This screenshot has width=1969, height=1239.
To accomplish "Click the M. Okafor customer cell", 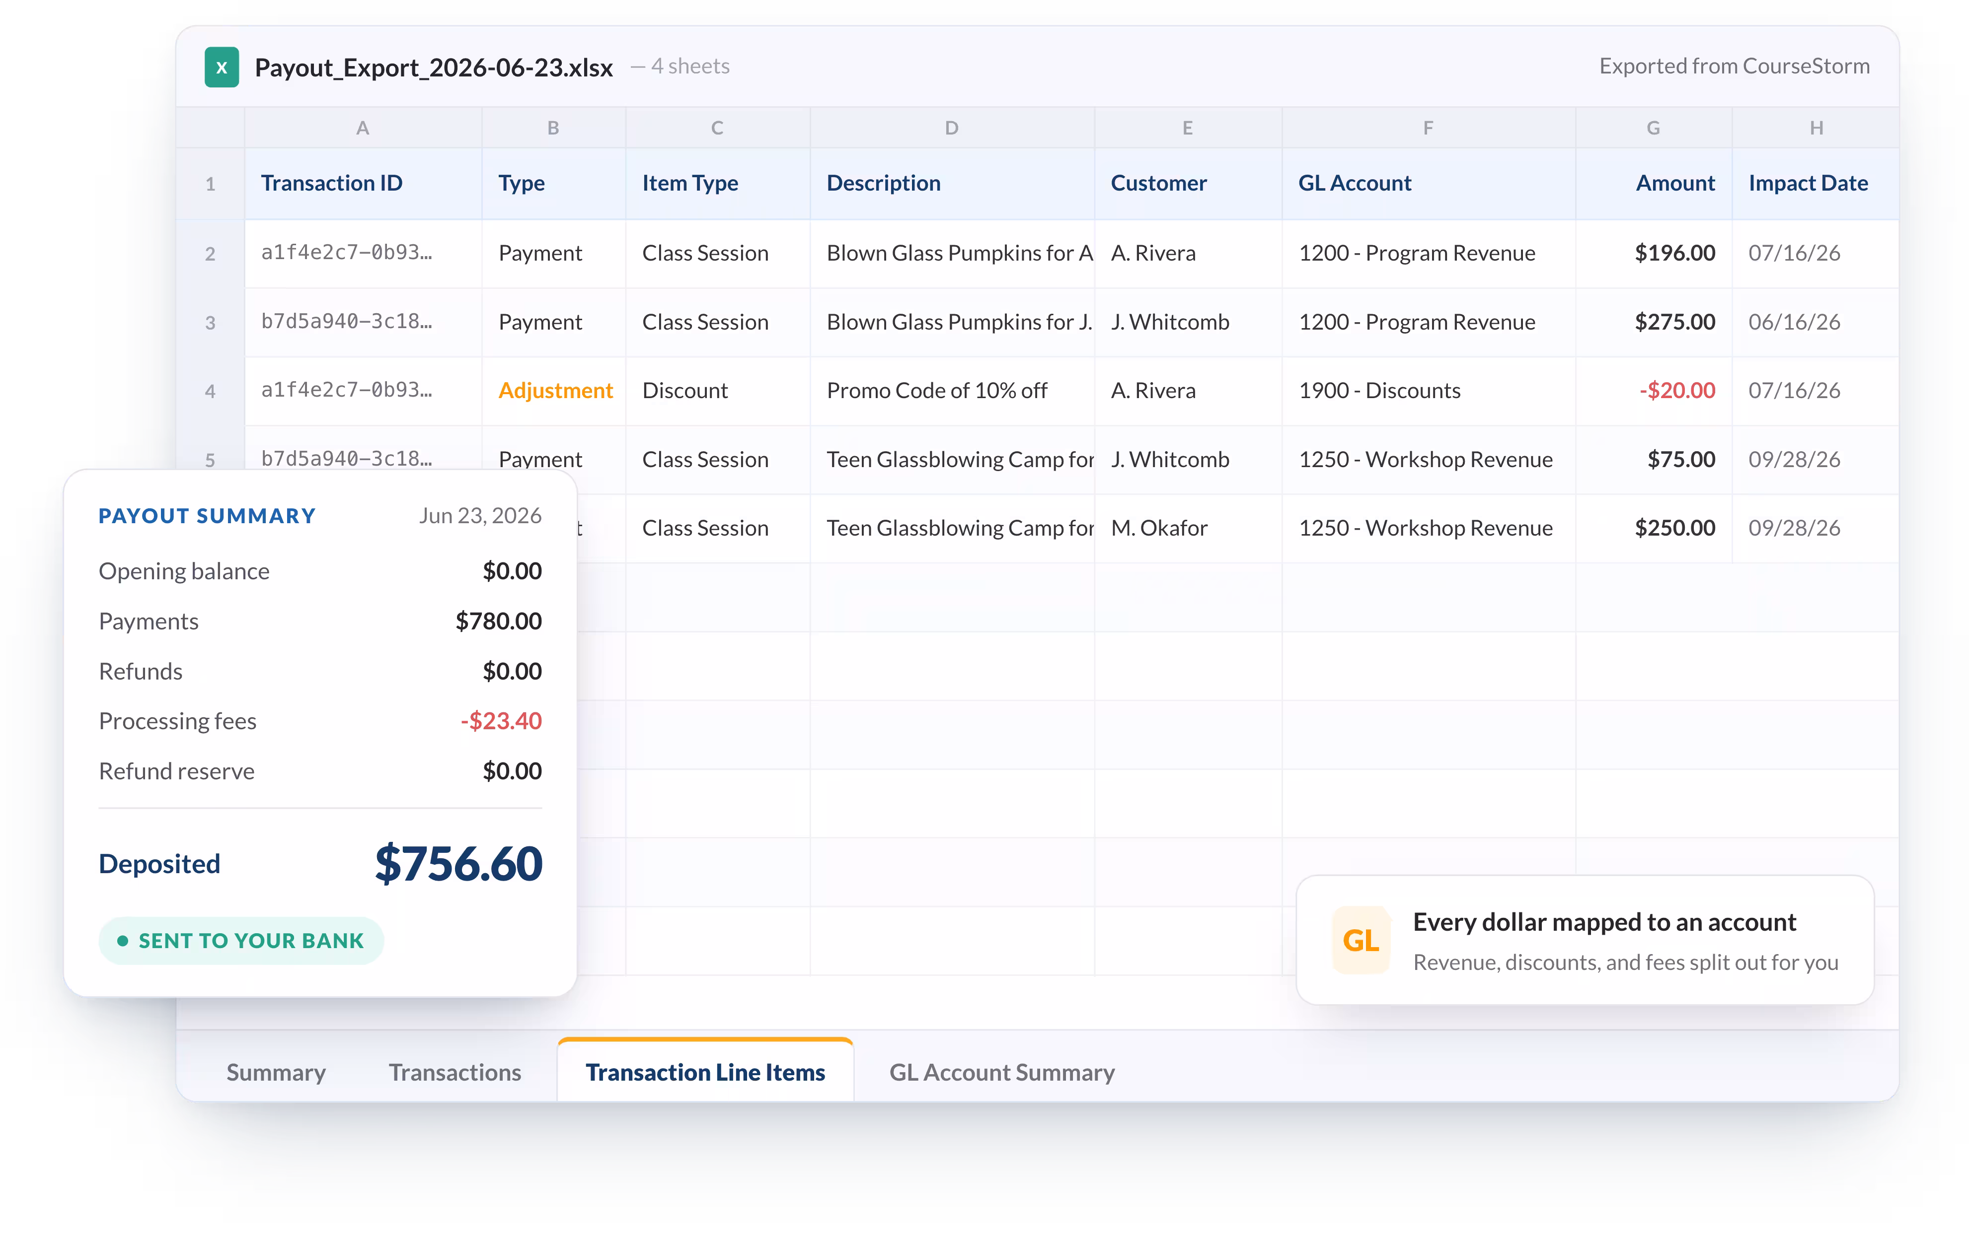I will (1188, 528).
